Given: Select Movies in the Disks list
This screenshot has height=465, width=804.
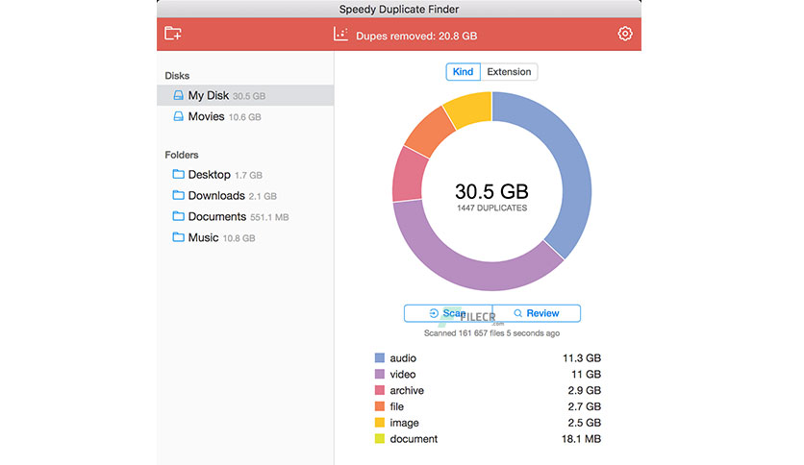Looking at the screenshot, I should pos(245,116).
